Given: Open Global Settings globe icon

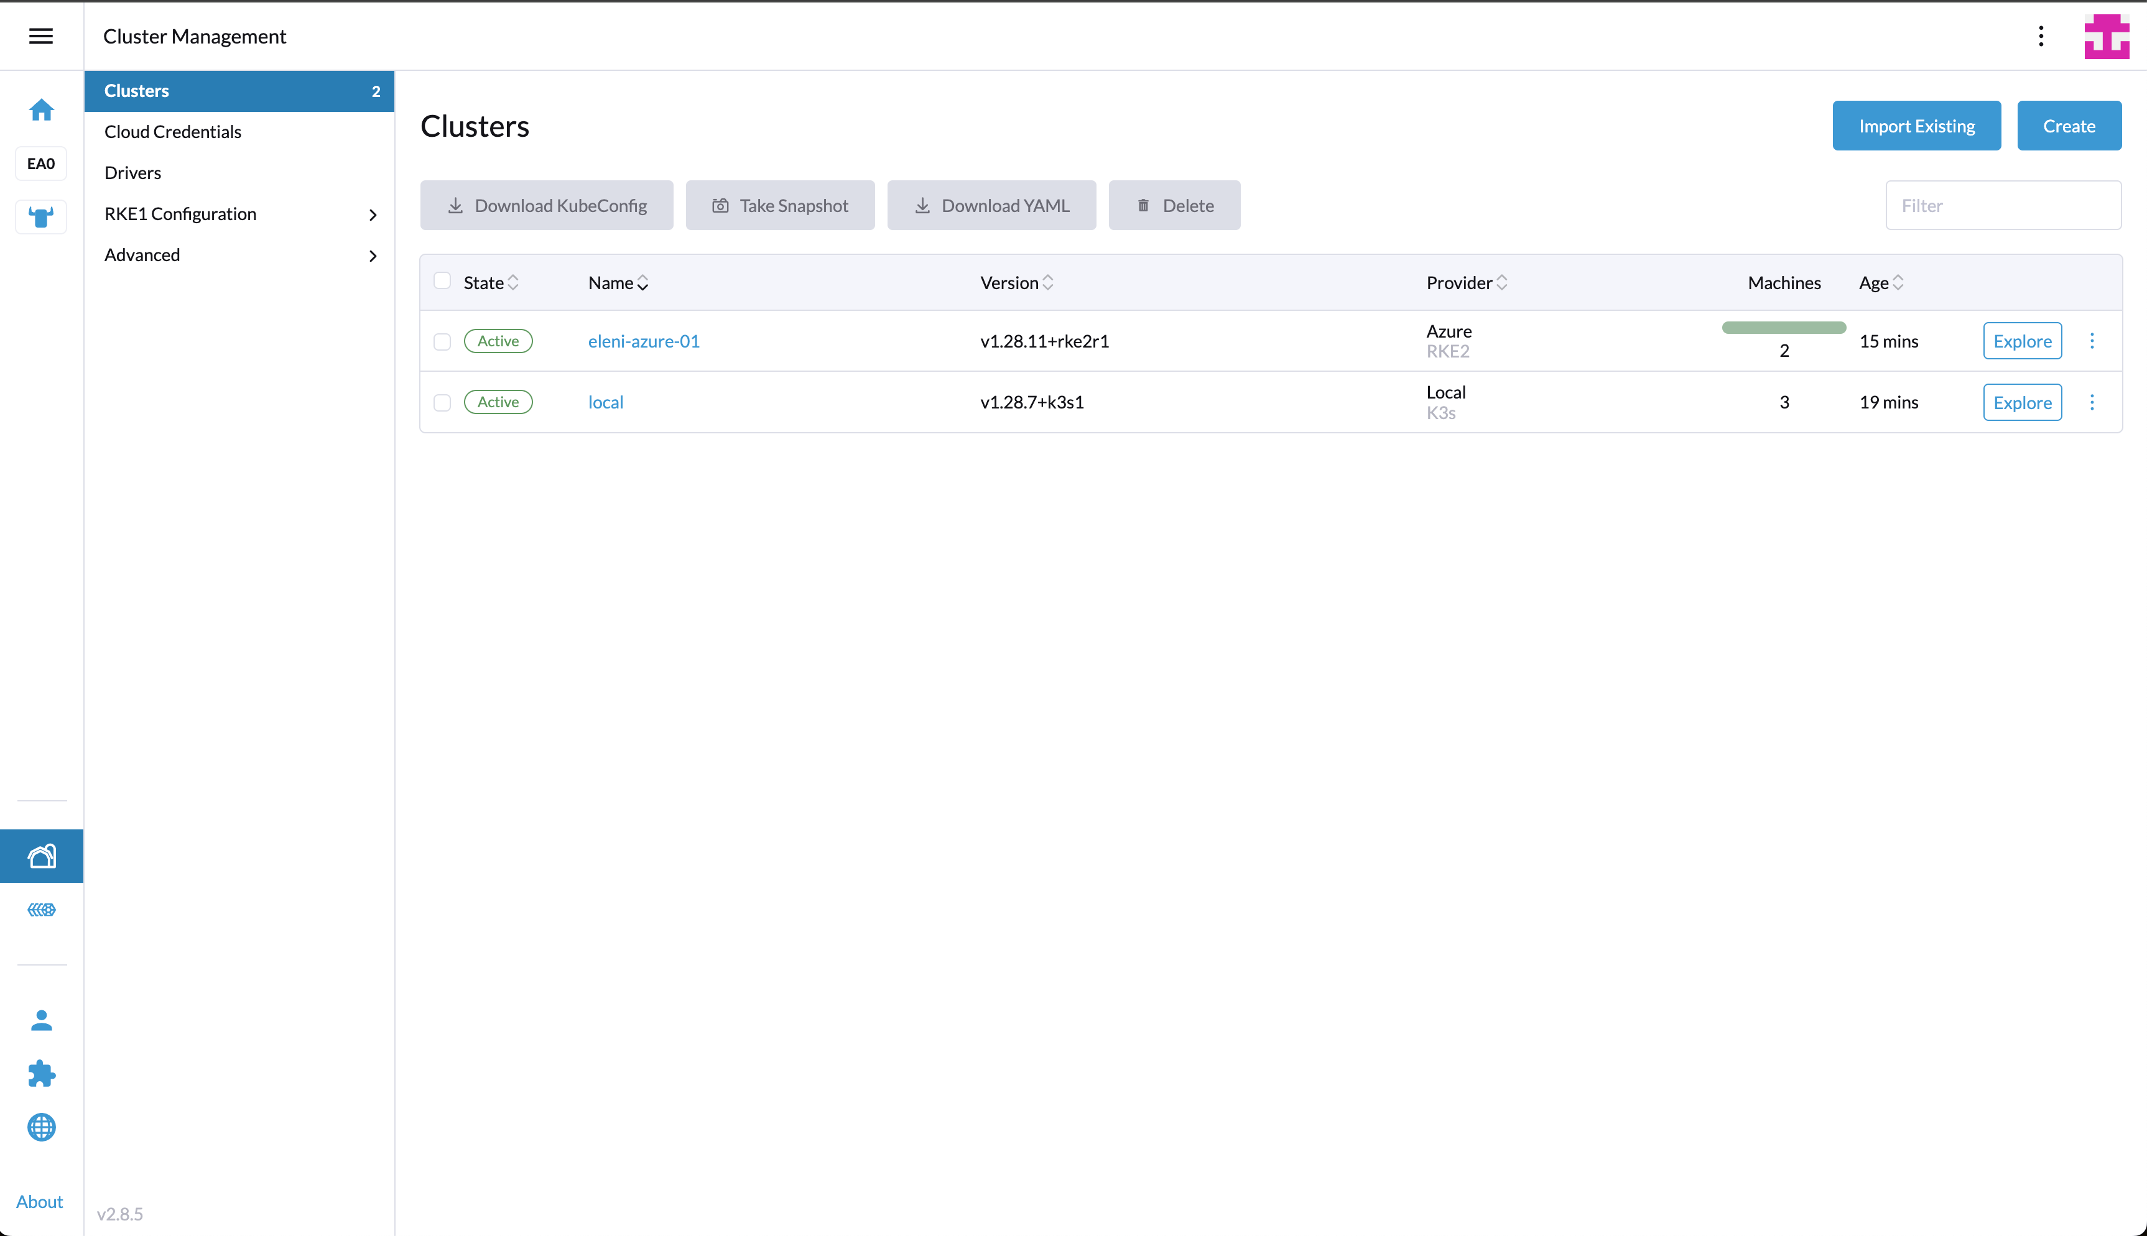Looking at the screenshot, I should tap(41, 1127).
